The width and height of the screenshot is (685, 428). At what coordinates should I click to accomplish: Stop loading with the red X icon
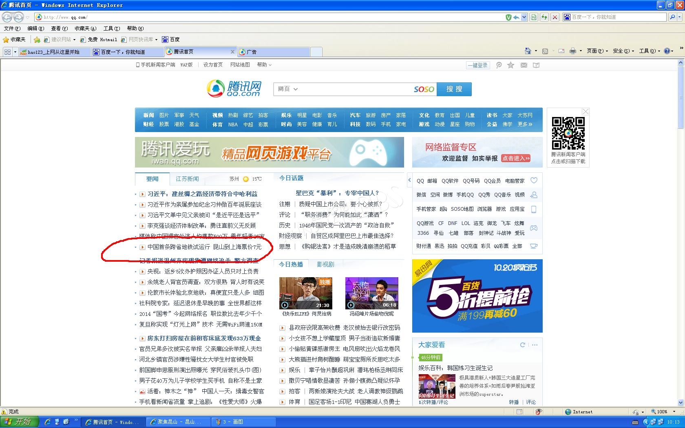tap(555, 17)
